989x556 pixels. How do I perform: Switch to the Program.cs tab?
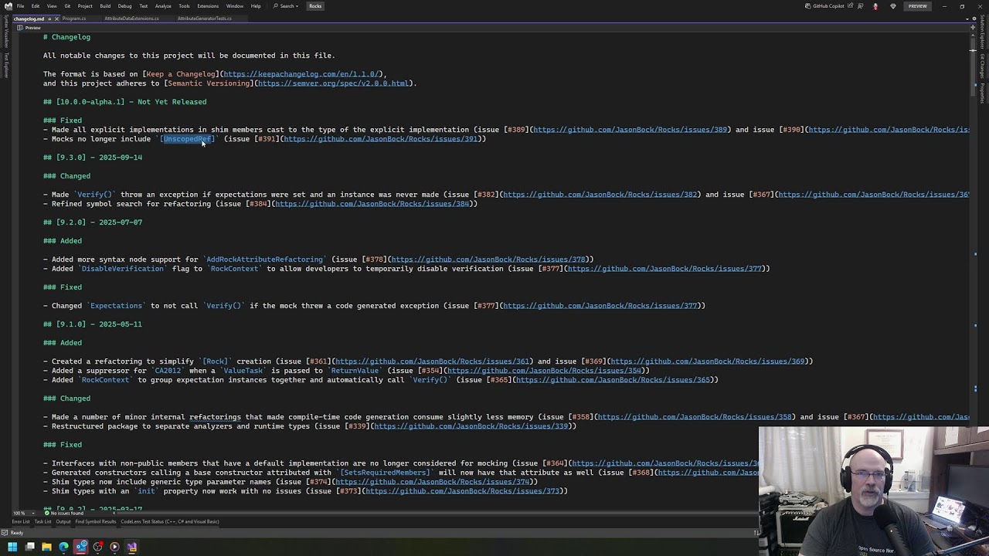74,19
